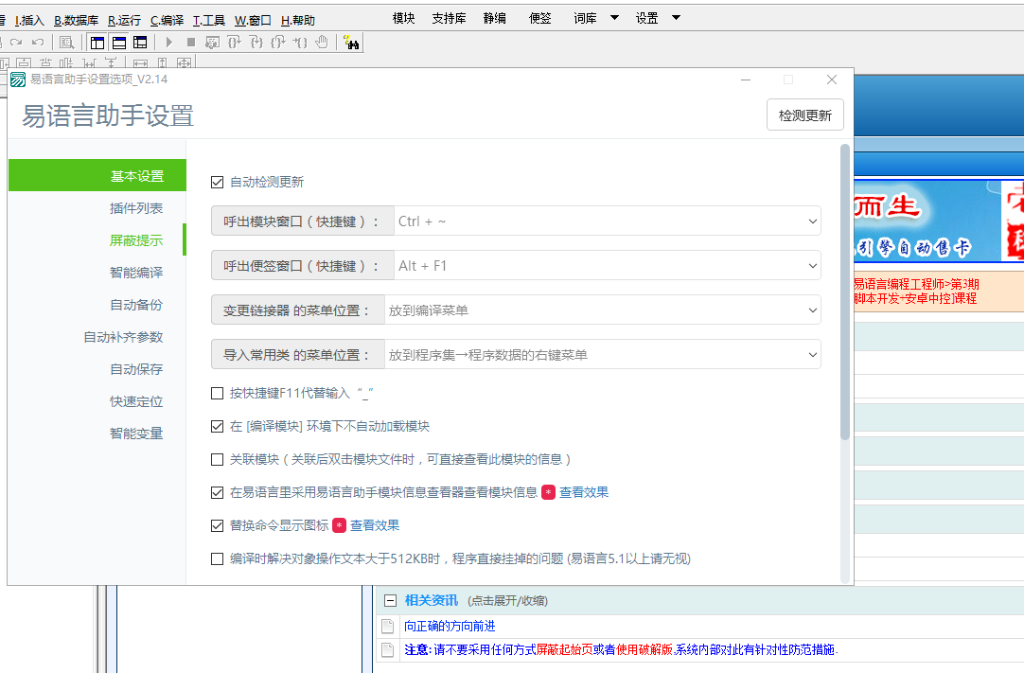
Task: Open 呼出便签窗口 hotkey dropdown (Alt + F1)
Action: click(608, 266)
